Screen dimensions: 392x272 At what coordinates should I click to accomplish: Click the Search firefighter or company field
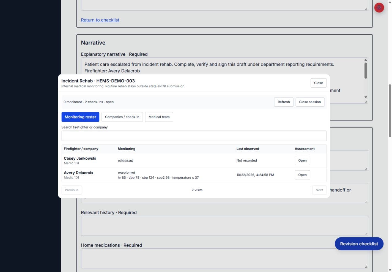194,136
